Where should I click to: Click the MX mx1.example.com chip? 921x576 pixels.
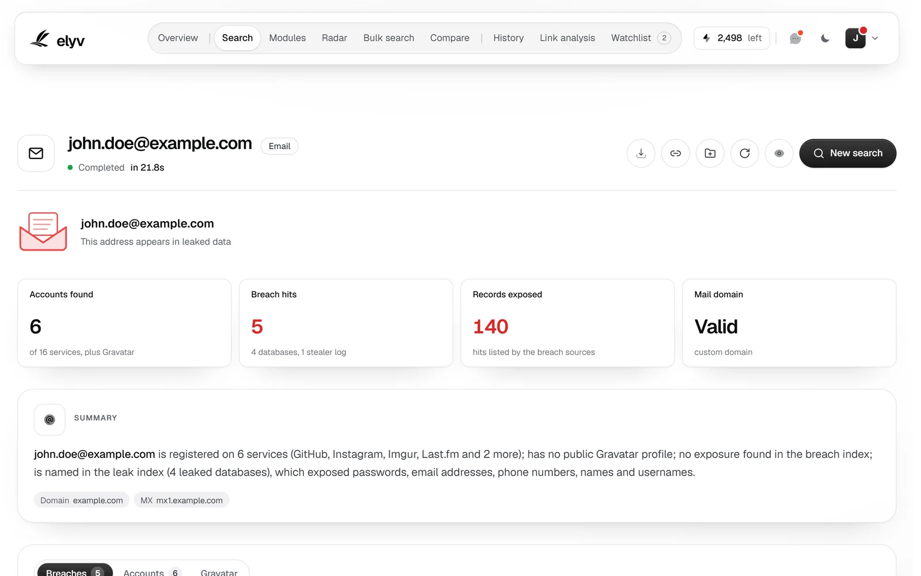[x=182, y=500]
